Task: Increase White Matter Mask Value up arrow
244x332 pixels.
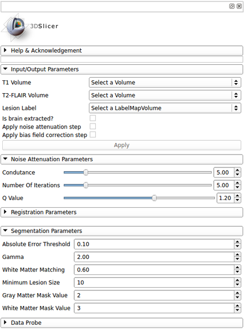Action: coord(237,305)
